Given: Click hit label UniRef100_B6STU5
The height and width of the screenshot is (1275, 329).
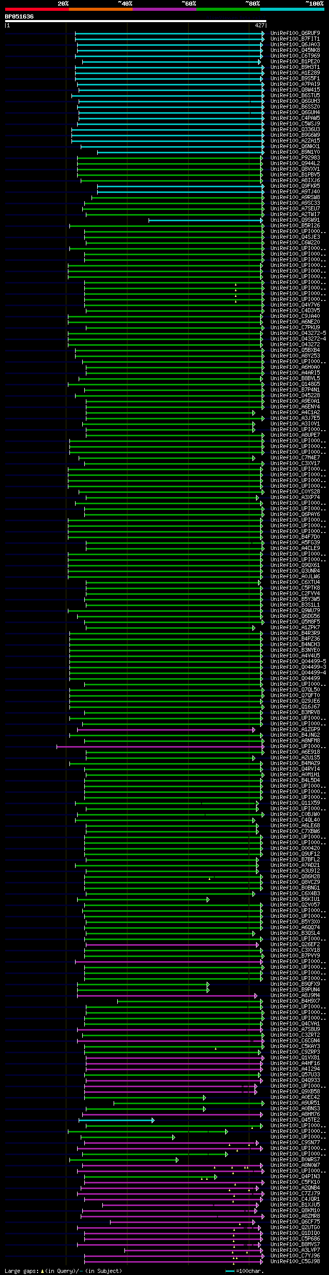Looking at the screenshot, I should tap(295, 95).
